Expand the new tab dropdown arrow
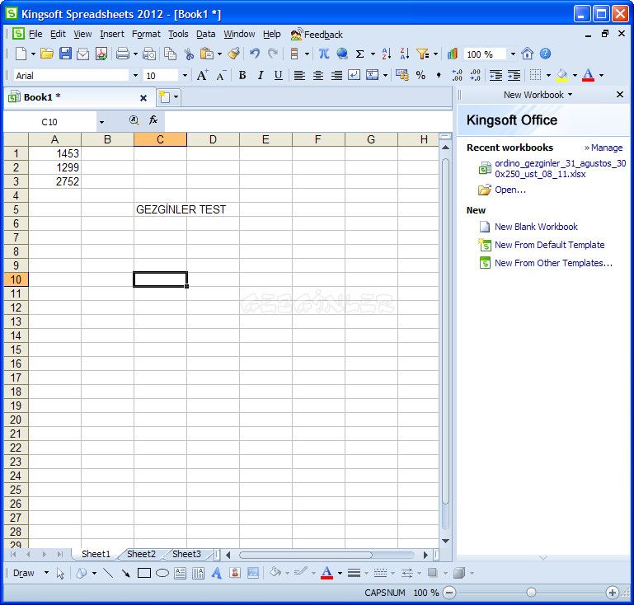The width and height of the screenshot is (634, 605). pos(176,97)
